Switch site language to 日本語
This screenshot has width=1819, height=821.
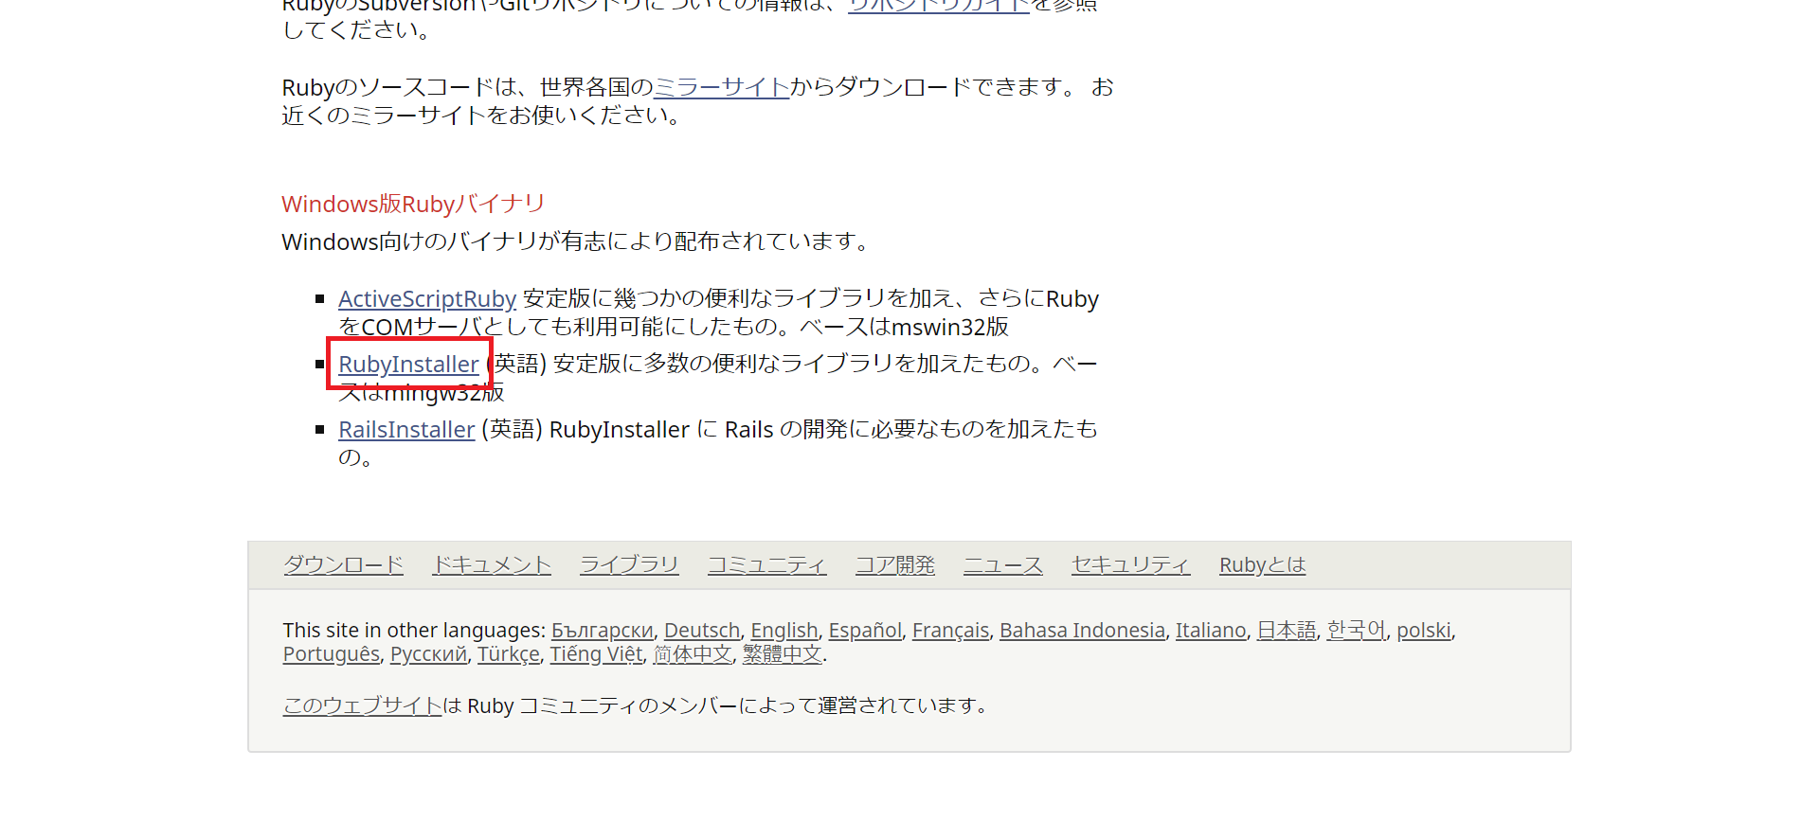pyautogui.click(x=1287, y=631)
